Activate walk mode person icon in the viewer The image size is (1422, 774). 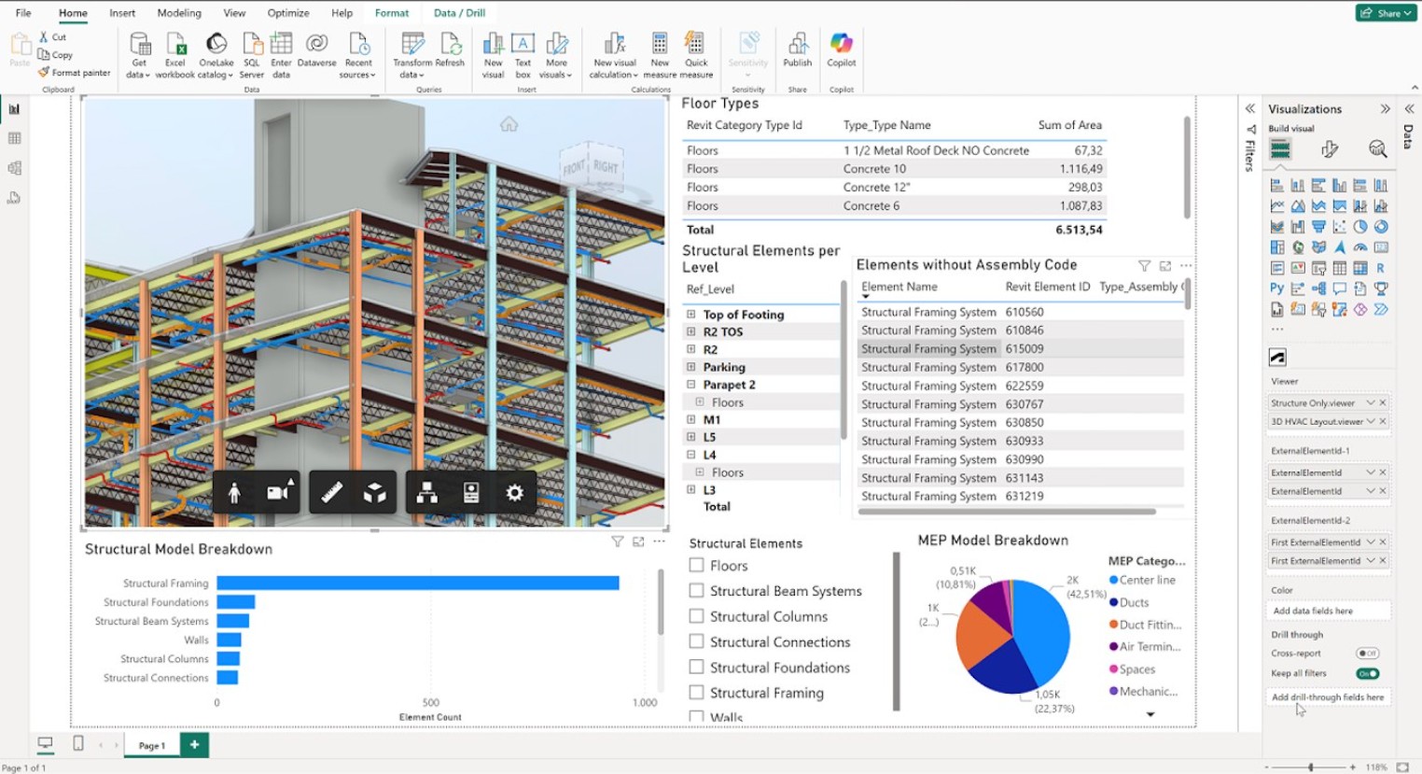click(234, 492)
